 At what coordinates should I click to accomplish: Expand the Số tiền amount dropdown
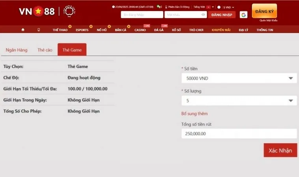pos(239,78)
